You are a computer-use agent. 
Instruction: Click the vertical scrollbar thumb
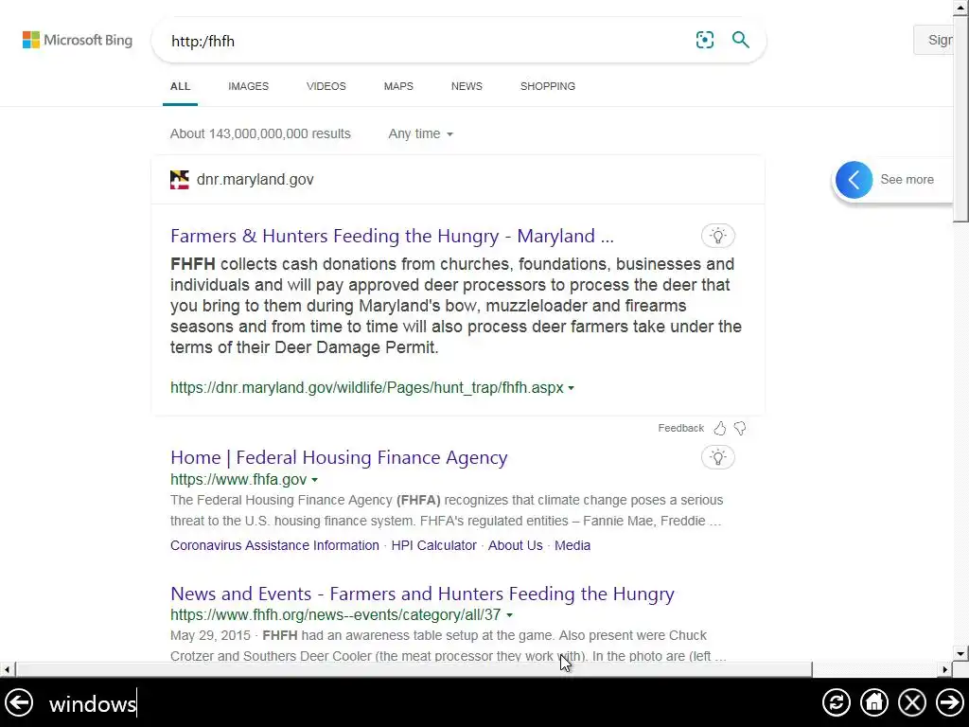(x=960, y=118)
